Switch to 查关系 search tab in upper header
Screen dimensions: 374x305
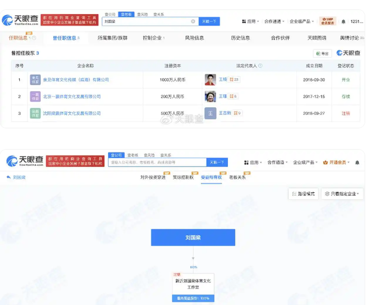click(158, 15)
